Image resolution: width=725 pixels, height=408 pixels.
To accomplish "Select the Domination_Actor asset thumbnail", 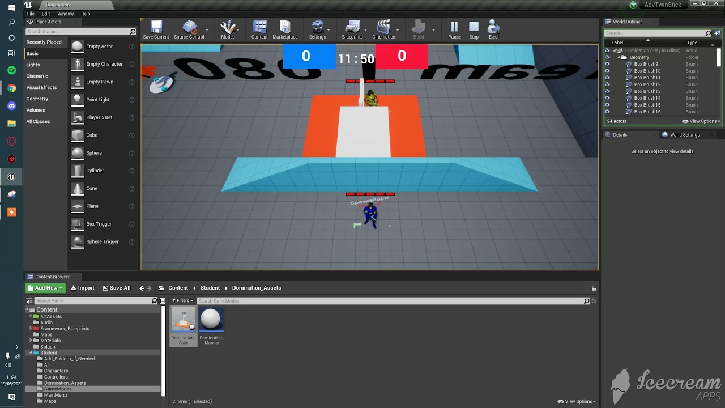I will (x=184, y=320).
